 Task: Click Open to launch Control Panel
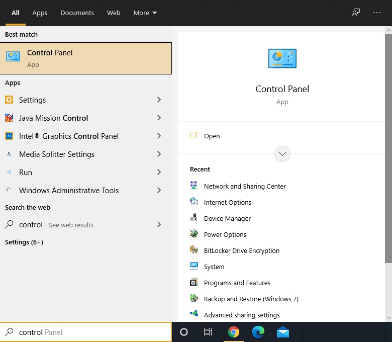click(x=212, y=136)
